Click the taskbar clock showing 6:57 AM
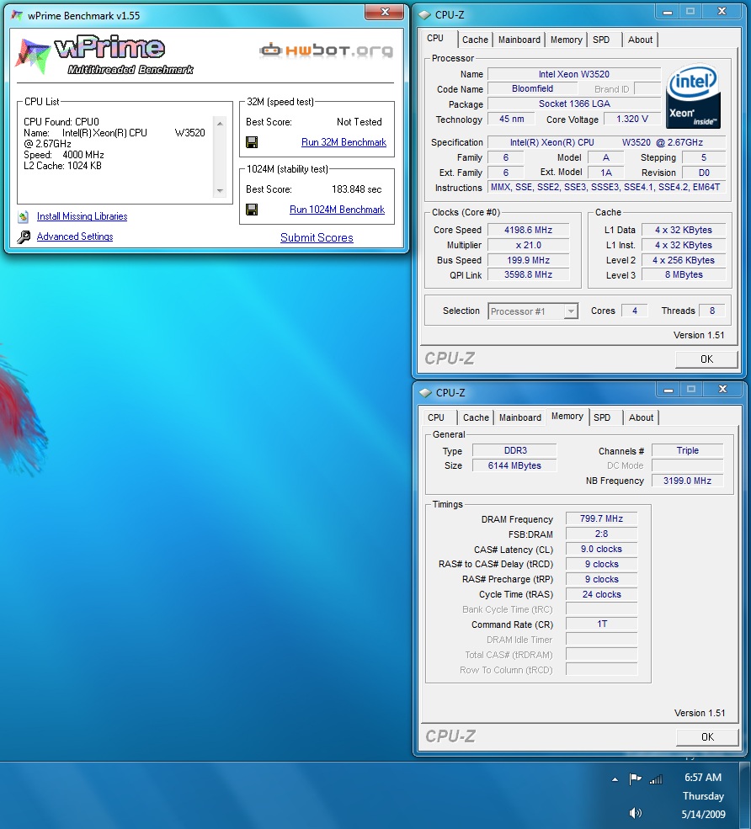751x829 pixels. [703, 777]
